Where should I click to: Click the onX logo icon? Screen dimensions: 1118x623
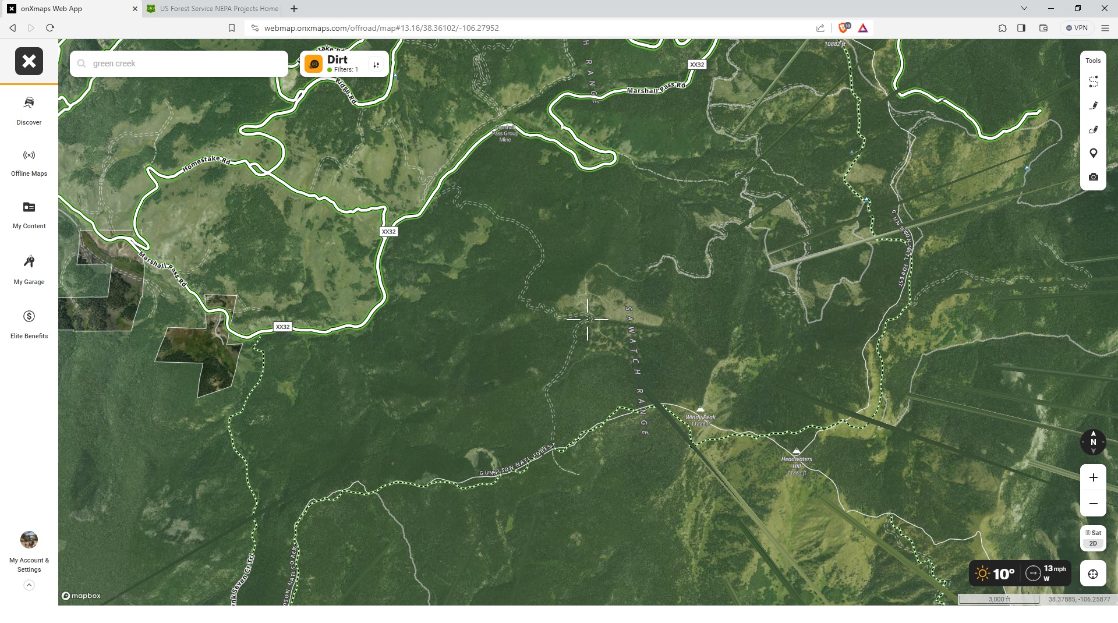coord(29,61)
